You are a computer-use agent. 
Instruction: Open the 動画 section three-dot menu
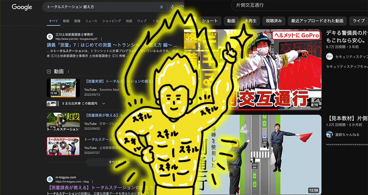(x=68, y=71)
